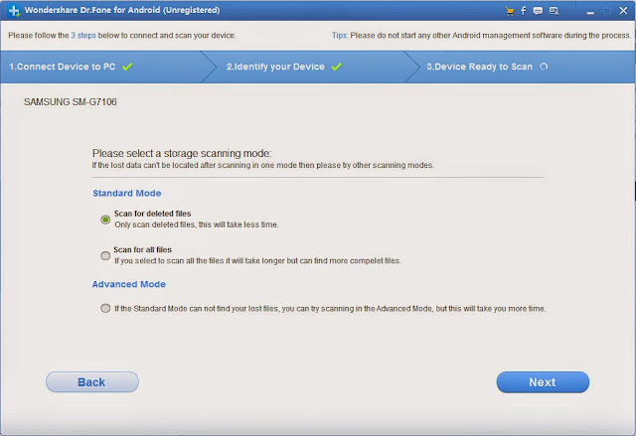Image resolution: width=636 pixels, height=436 pixels.
Task: Open the 3 steps link
Action: (83, 35)
